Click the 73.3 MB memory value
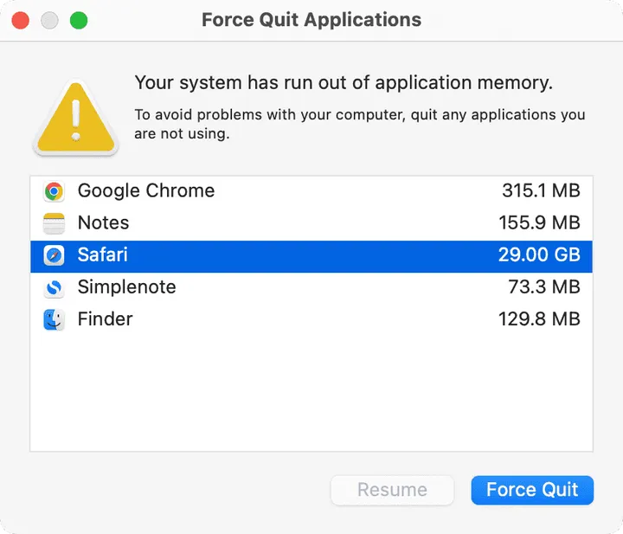 (543, 287)
